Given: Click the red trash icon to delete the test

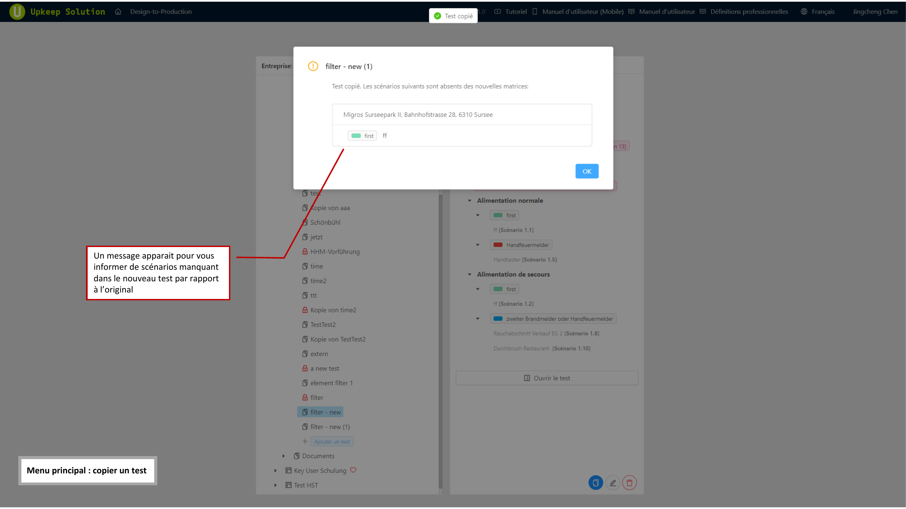Looking at the screenshot, I should pos(629,483).
